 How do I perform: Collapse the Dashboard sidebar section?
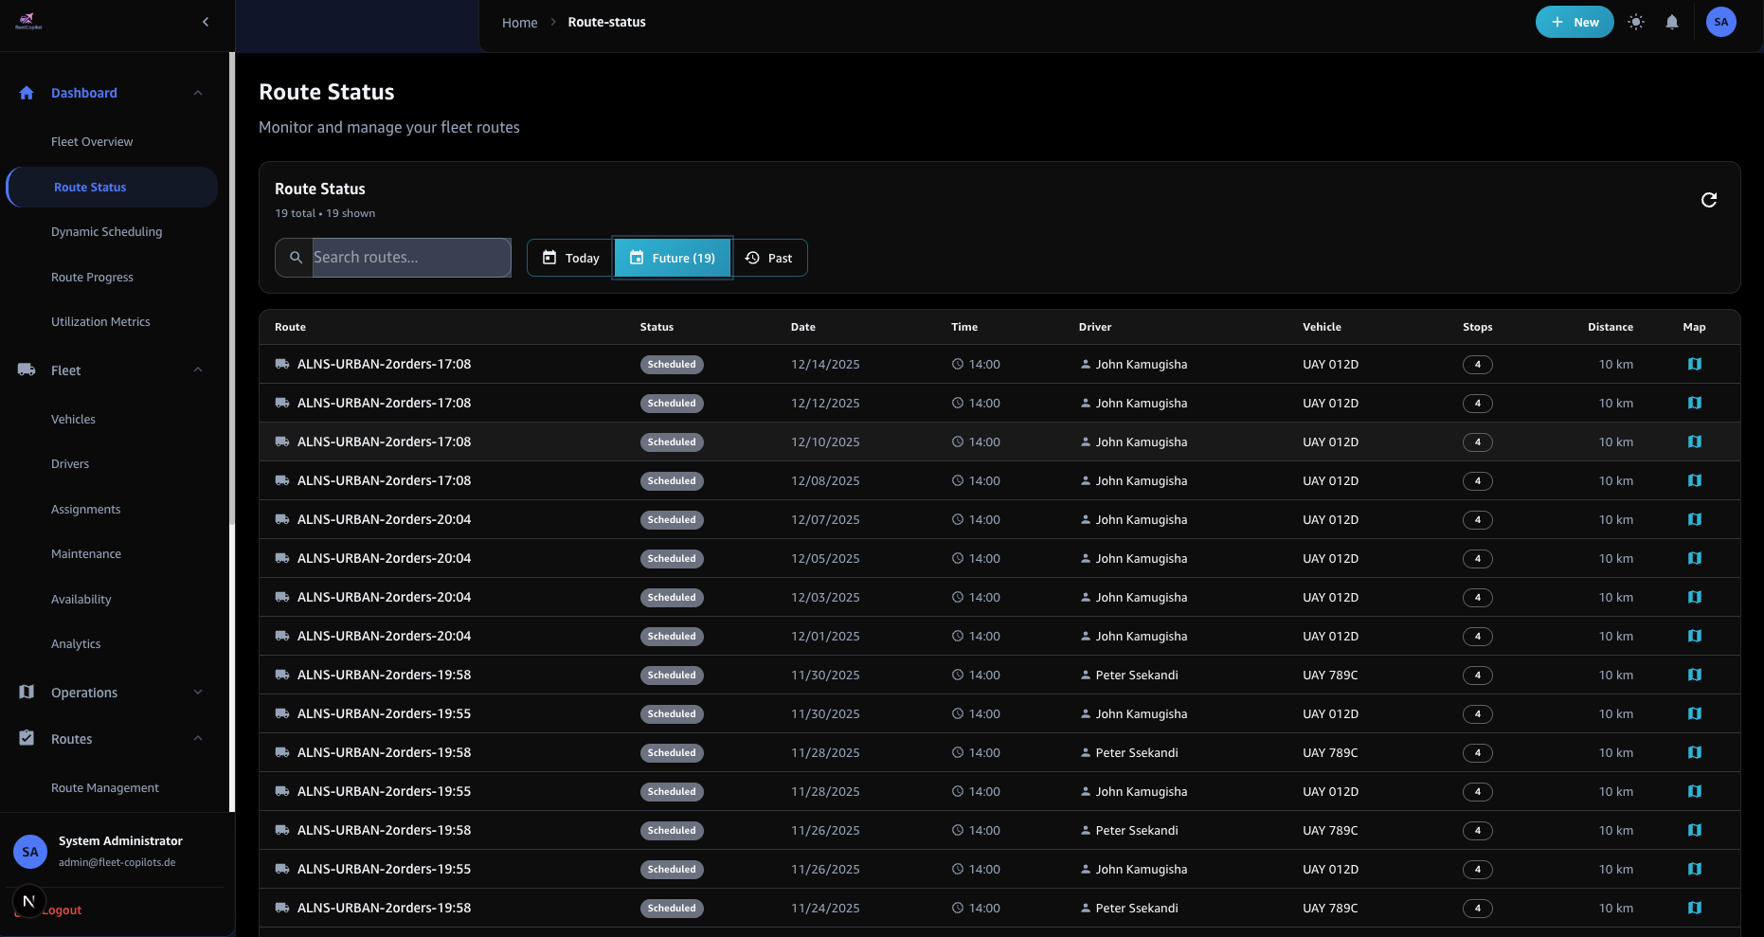click(198, 92)
